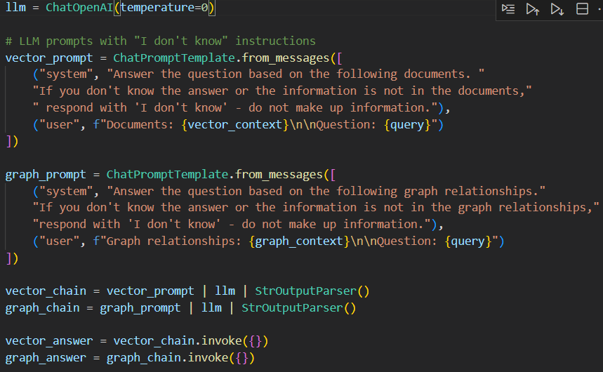
Task: Click {query} in the Graph relationships line
Action: [x=468, y=241]
